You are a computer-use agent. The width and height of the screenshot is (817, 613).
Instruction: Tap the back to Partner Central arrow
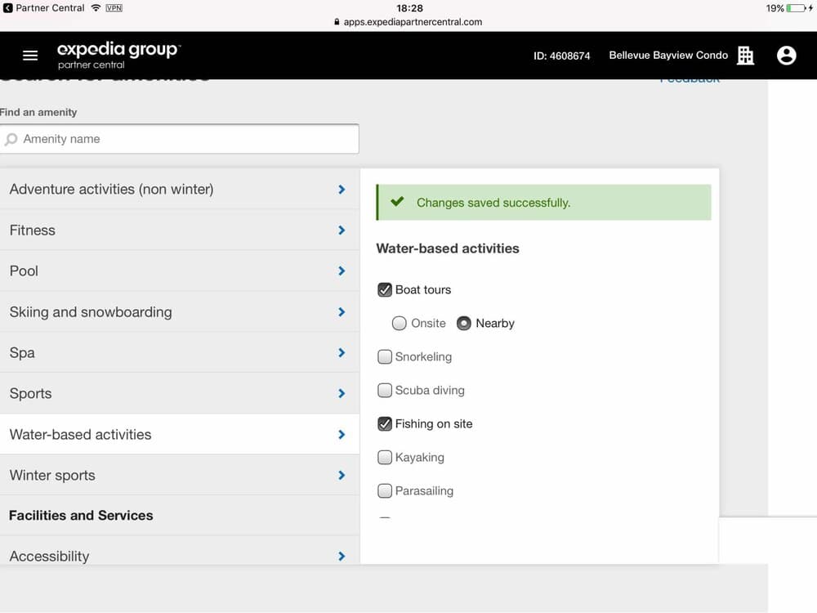point(8,8)
